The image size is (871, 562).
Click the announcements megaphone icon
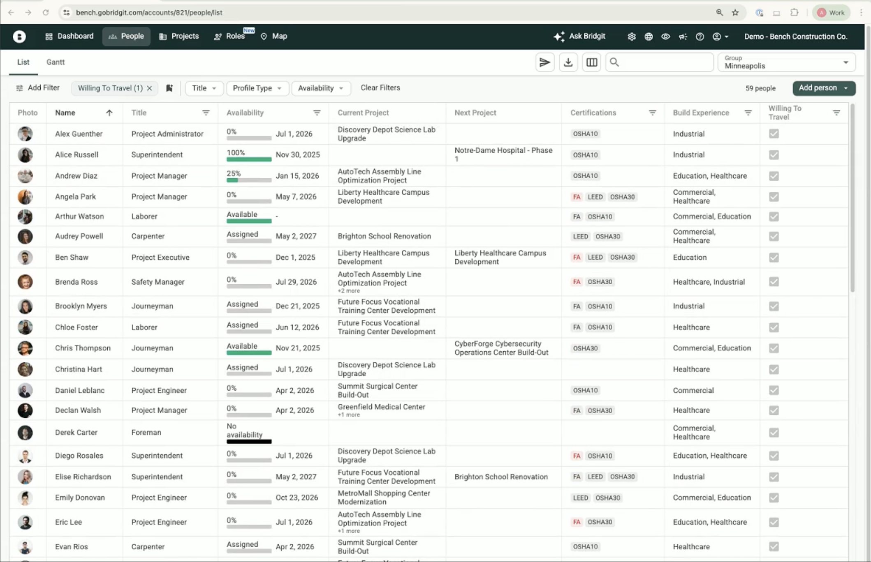(683, 37)
